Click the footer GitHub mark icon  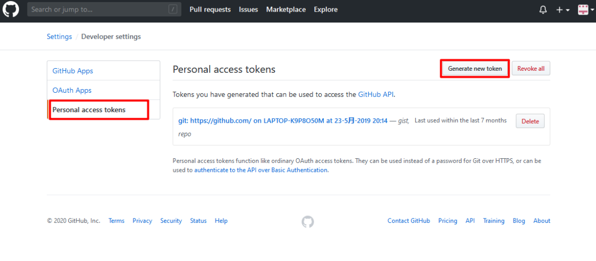(x=307, y=222)
